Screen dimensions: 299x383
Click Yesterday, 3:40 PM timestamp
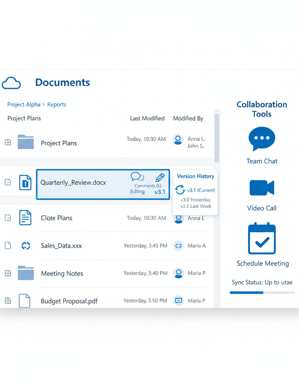pos(145,273)
